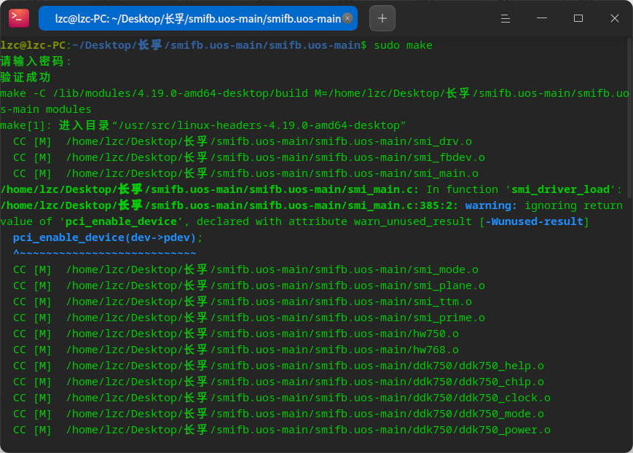Click the line ending in smi_main.o

[x=245, y=173]
